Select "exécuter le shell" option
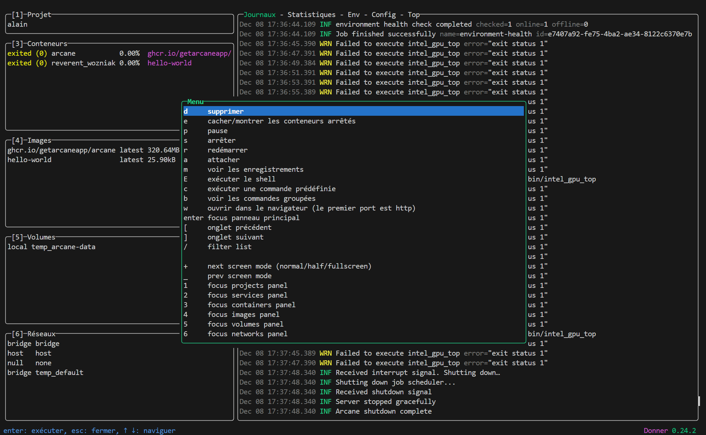706x435 pixels. point(241,179)
